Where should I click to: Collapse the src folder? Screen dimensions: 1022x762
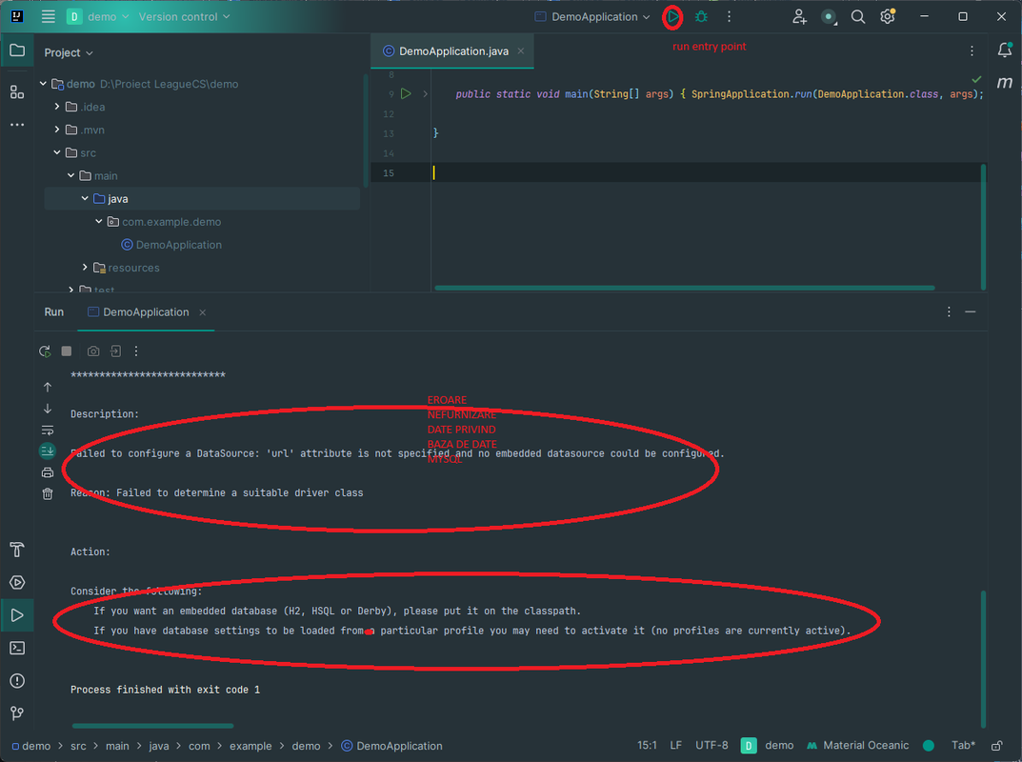click(x=57, y=152)
